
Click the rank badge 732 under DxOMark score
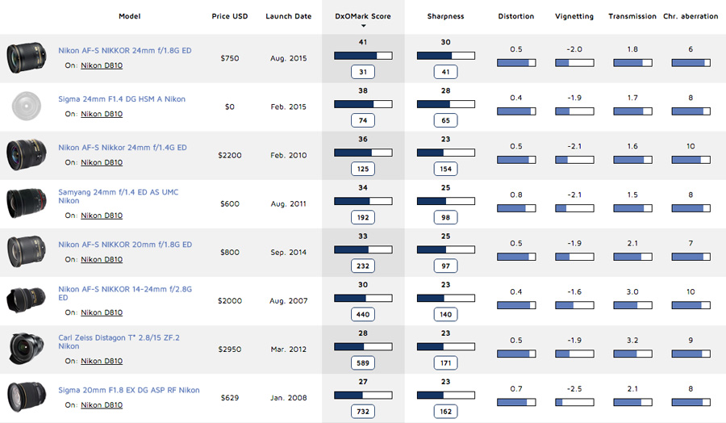(x=363, y=412)
